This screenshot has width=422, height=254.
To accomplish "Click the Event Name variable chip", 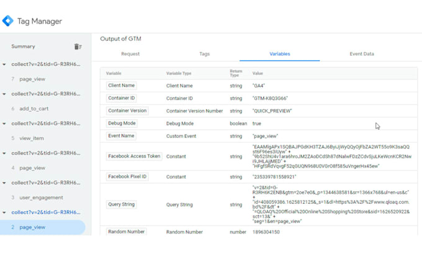I will click(121, 136).
